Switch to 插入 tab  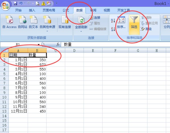pyautogui.click(x=32, y=10)
